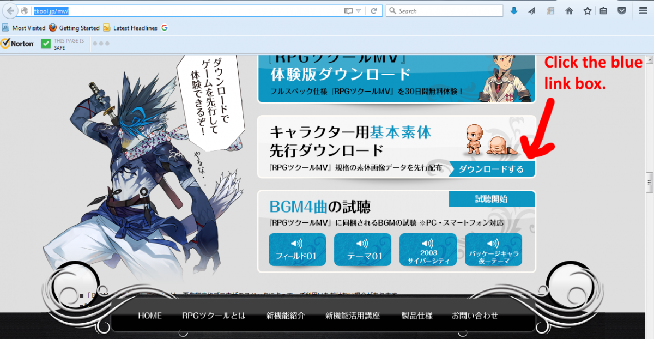
Task: Open 製品仕様 navigation item
Action: (x=417, y=316)
